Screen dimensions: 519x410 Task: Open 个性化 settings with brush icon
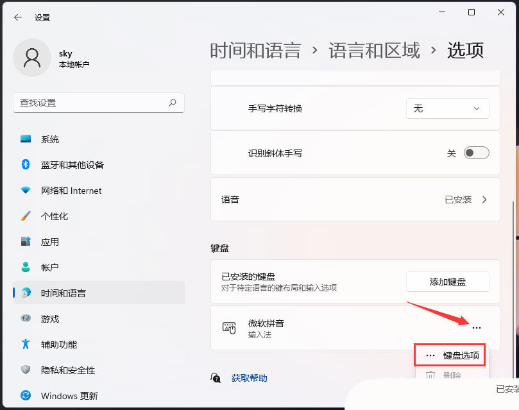[54, 216]
